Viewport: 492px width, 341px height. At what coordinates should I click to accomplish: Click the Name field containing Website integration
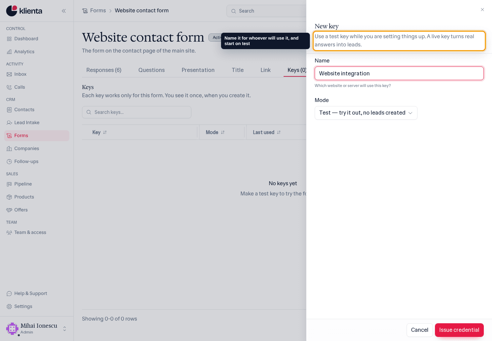pos(399,73)
